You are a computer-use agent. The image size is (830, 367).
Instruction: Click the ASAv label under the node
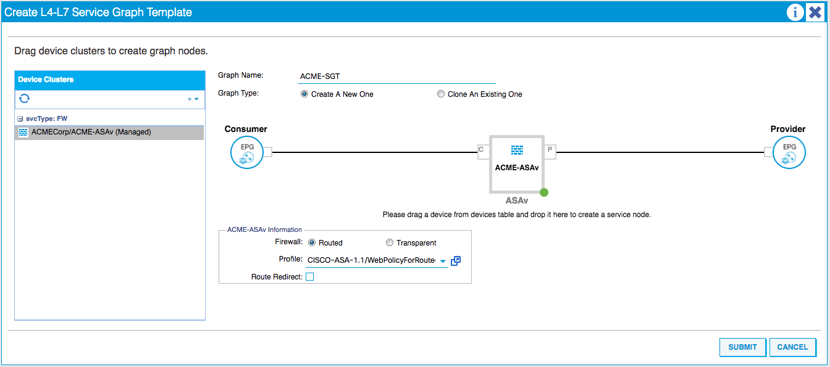click(x=517, y=200)
